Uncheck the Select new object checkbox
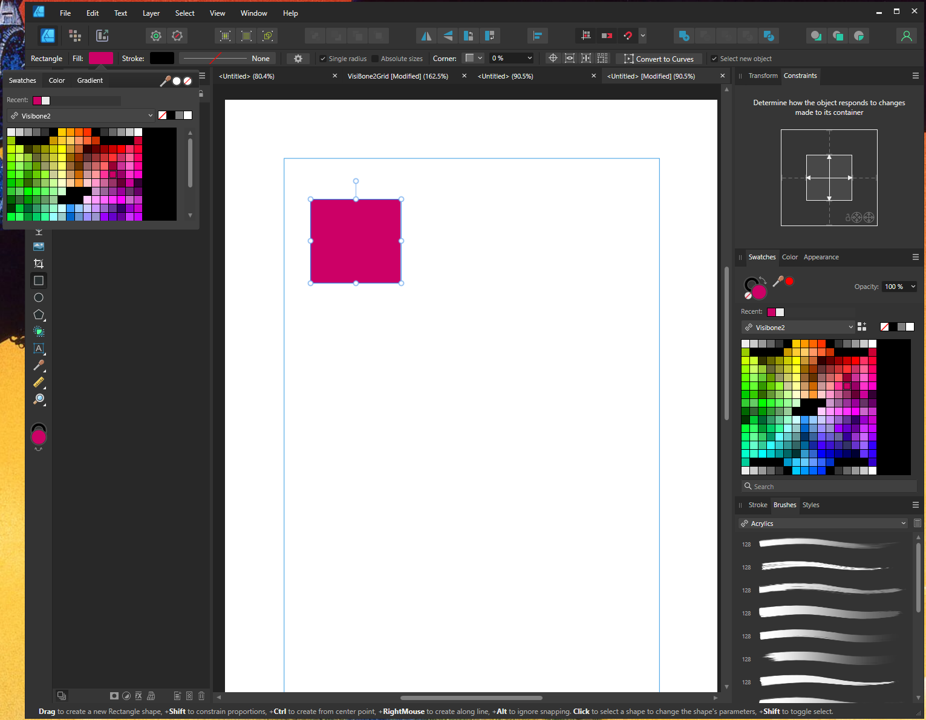Image resolution: width=926 pixels, height=720 pixels. [x=714, y=59]
